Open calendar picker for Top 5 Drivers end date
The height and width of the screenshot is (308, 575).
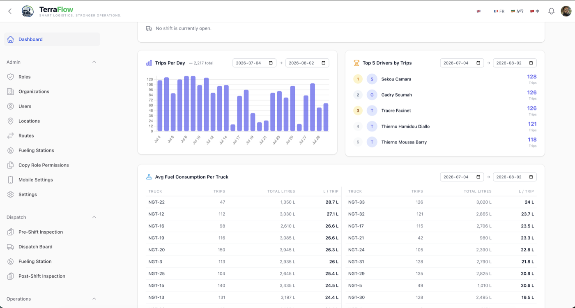(531, 63)
